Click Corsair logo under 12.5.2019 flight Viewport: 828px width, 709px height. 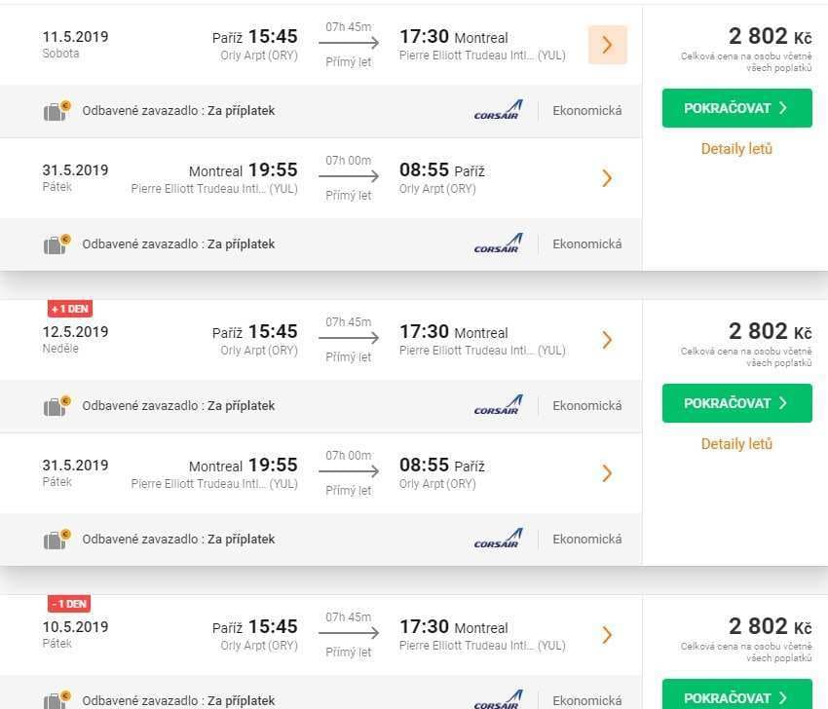click(x=498, y=405)
